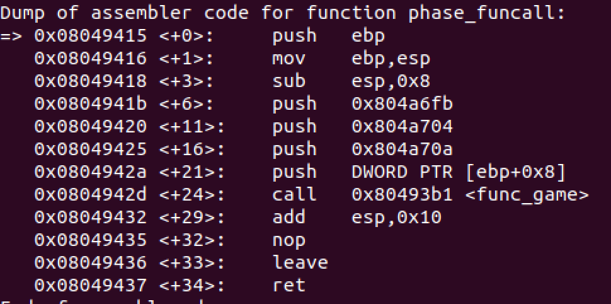Select the add esp,0x10 operand text
This screenshot has width=611, height=304.
396,218
